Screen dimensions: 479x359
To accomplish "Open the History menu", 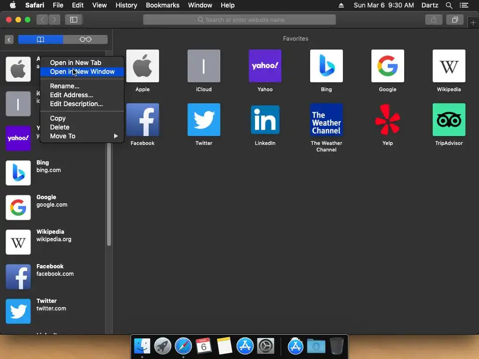I will point(126,5).
